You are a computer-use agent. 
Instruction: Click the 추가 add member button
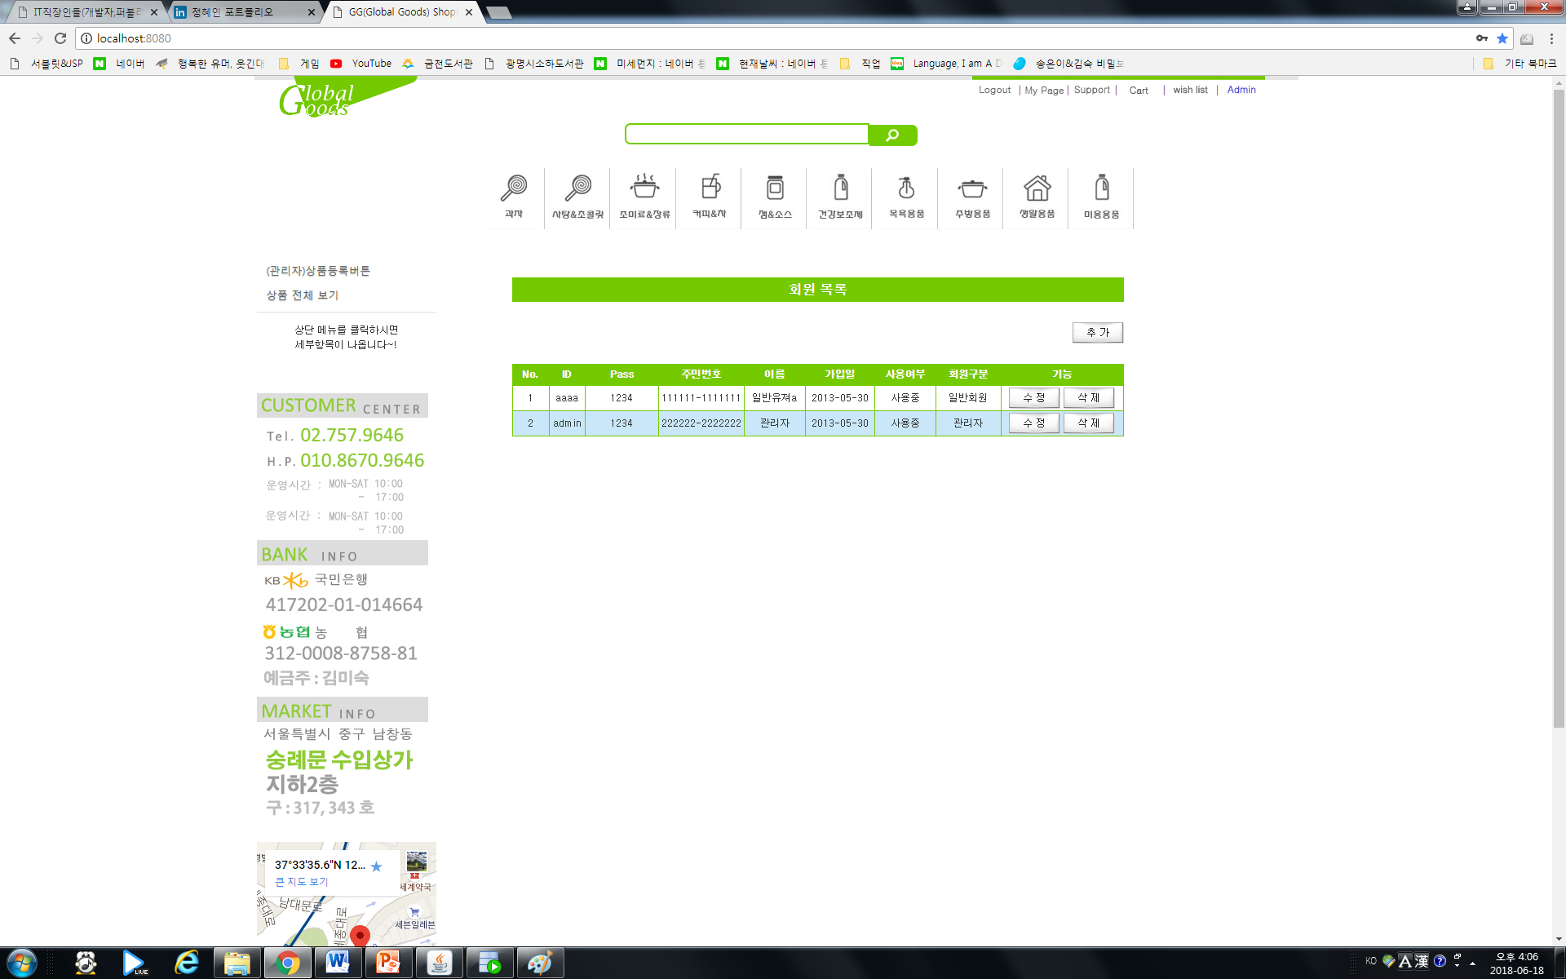[x=1097, y=332]
